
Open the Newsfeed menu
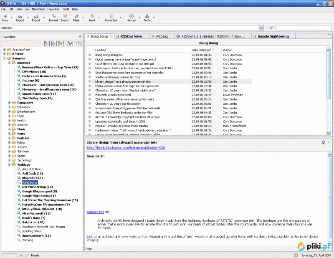(38, 9)
